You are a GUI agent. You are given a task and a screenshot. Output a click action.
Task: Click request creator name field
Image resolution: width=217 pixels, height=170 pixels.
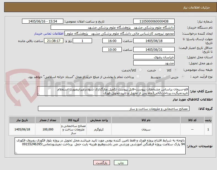click(x=120, y=34)
